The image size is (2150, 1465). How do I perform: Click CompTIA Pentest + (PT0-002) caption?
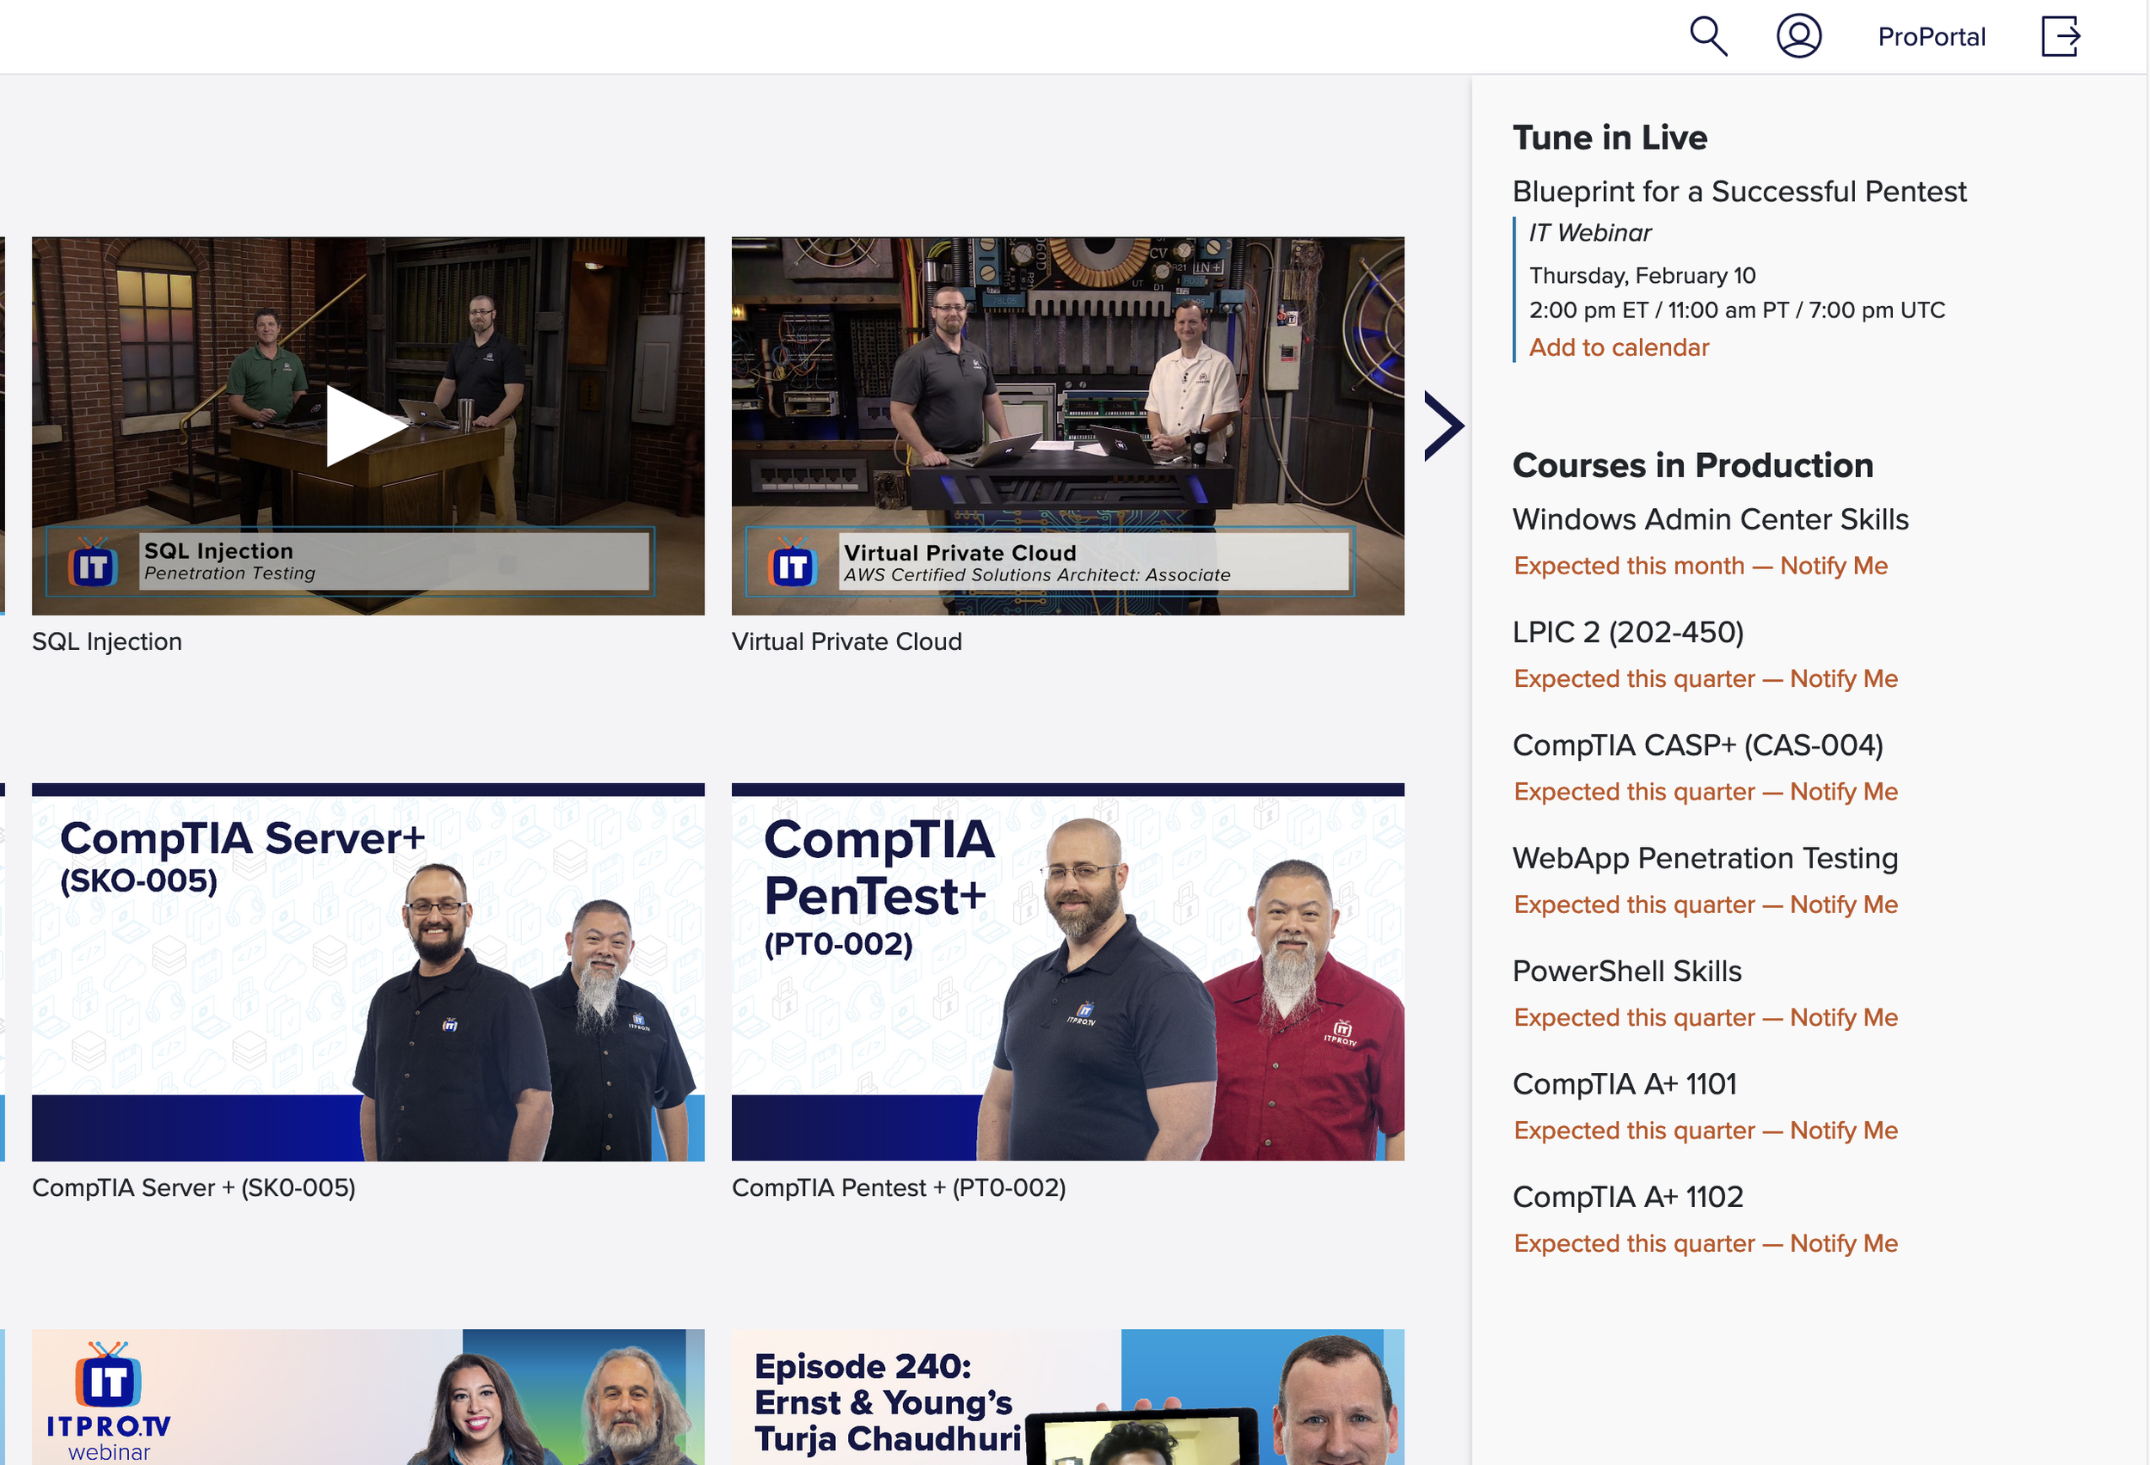point(899,1187)
